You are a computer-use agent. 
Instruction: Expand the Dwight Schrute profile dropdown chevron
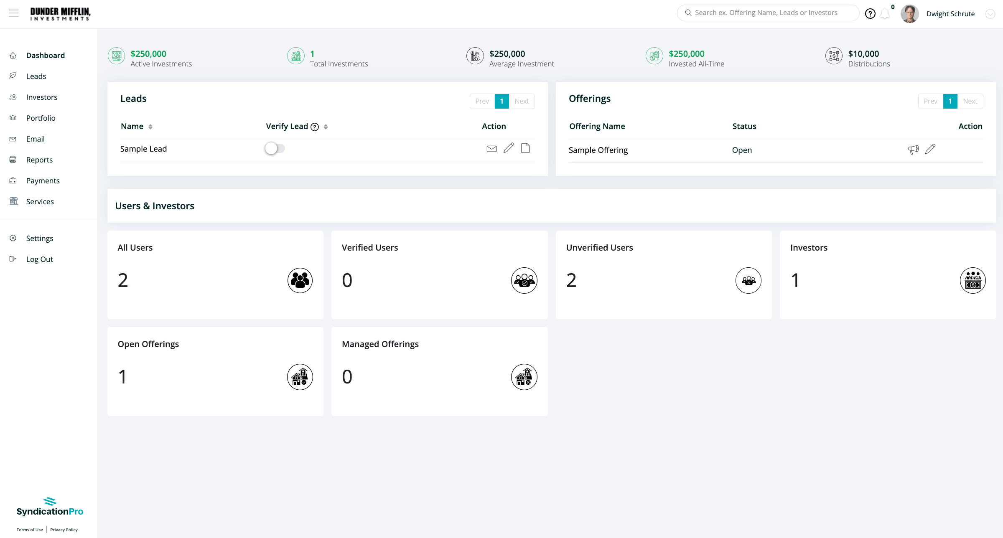pos(990,14)
